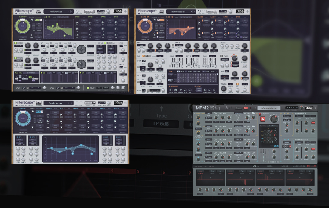This screenshot has width=329, height=208.
Task: Click Gentle Morph preset name in Q6
Action: pos(55,103)
